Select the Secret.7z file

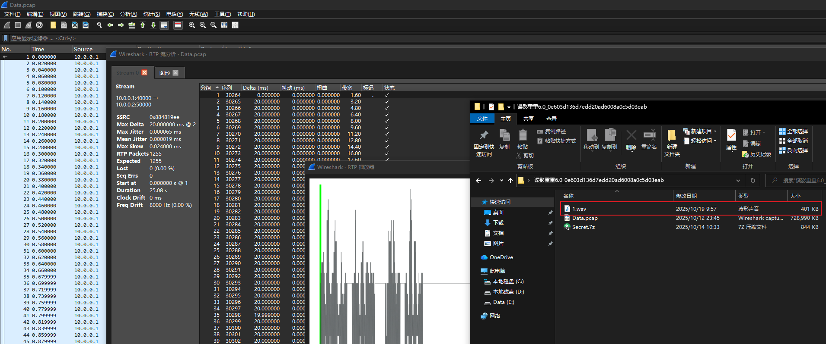pyautogui.click(x=583, y=227)
